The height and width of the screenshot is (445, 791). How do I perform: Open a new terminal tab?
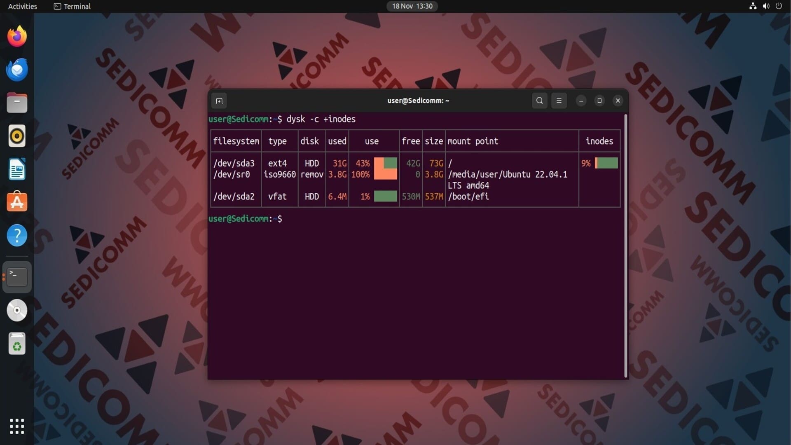[219, 101]
